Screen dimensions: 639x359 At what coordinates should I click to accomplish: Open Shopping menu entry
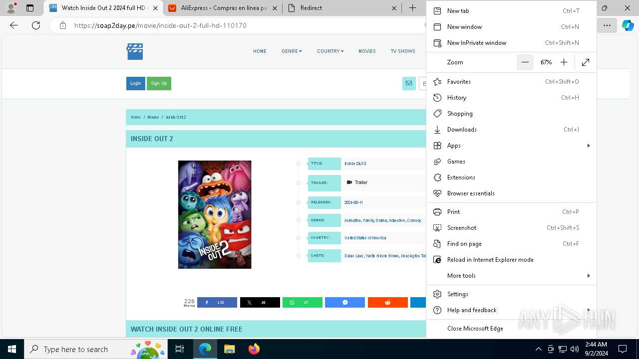click(x=511, y=114)
